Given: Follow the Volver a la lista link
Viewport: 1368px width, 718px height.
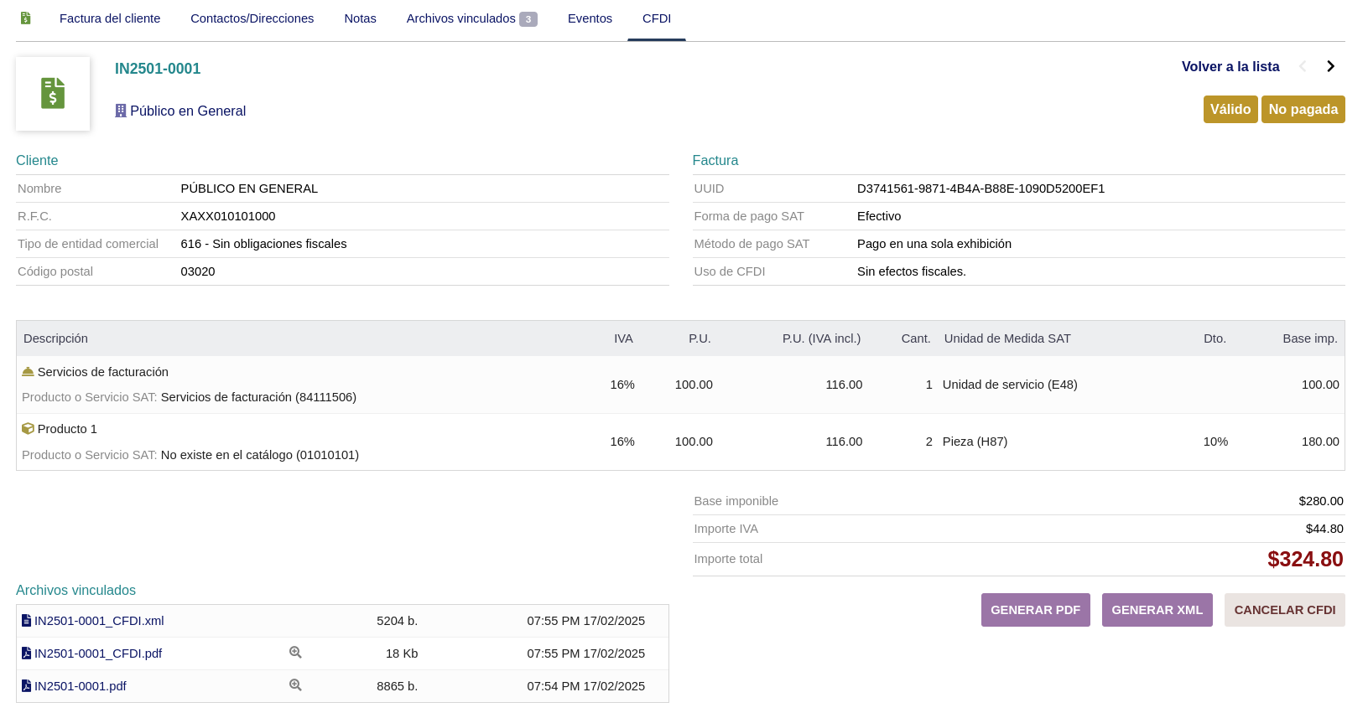Looking at the screenshot, I should point(1230,66).
